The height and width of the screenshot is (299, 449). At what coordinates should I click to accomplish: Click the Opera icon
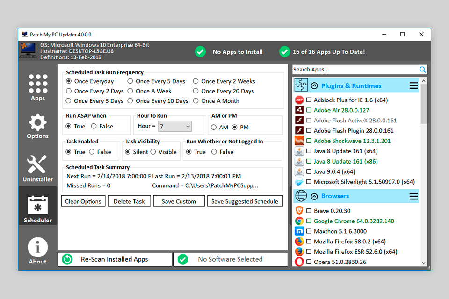coord(299,262)
